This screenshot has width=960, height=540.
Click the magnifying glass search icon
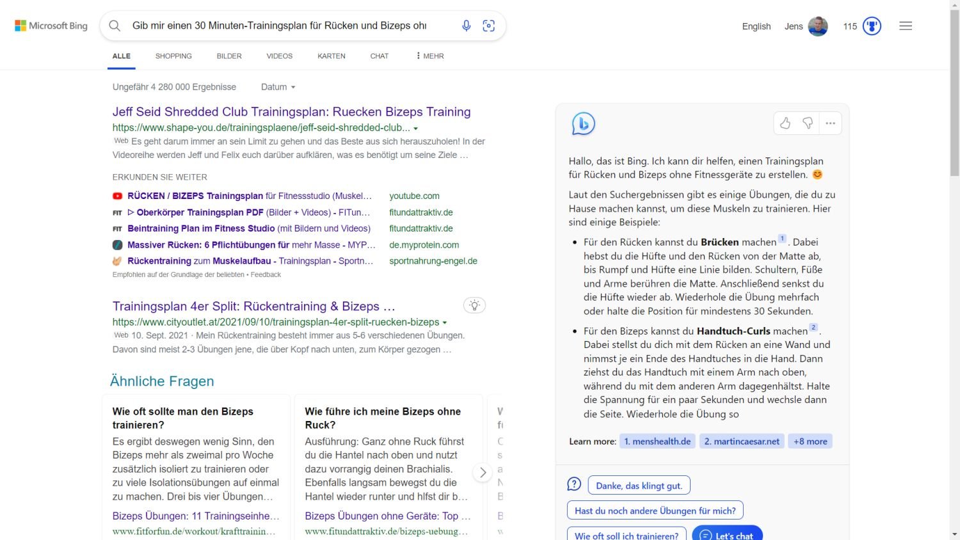[x=115, y=26]
